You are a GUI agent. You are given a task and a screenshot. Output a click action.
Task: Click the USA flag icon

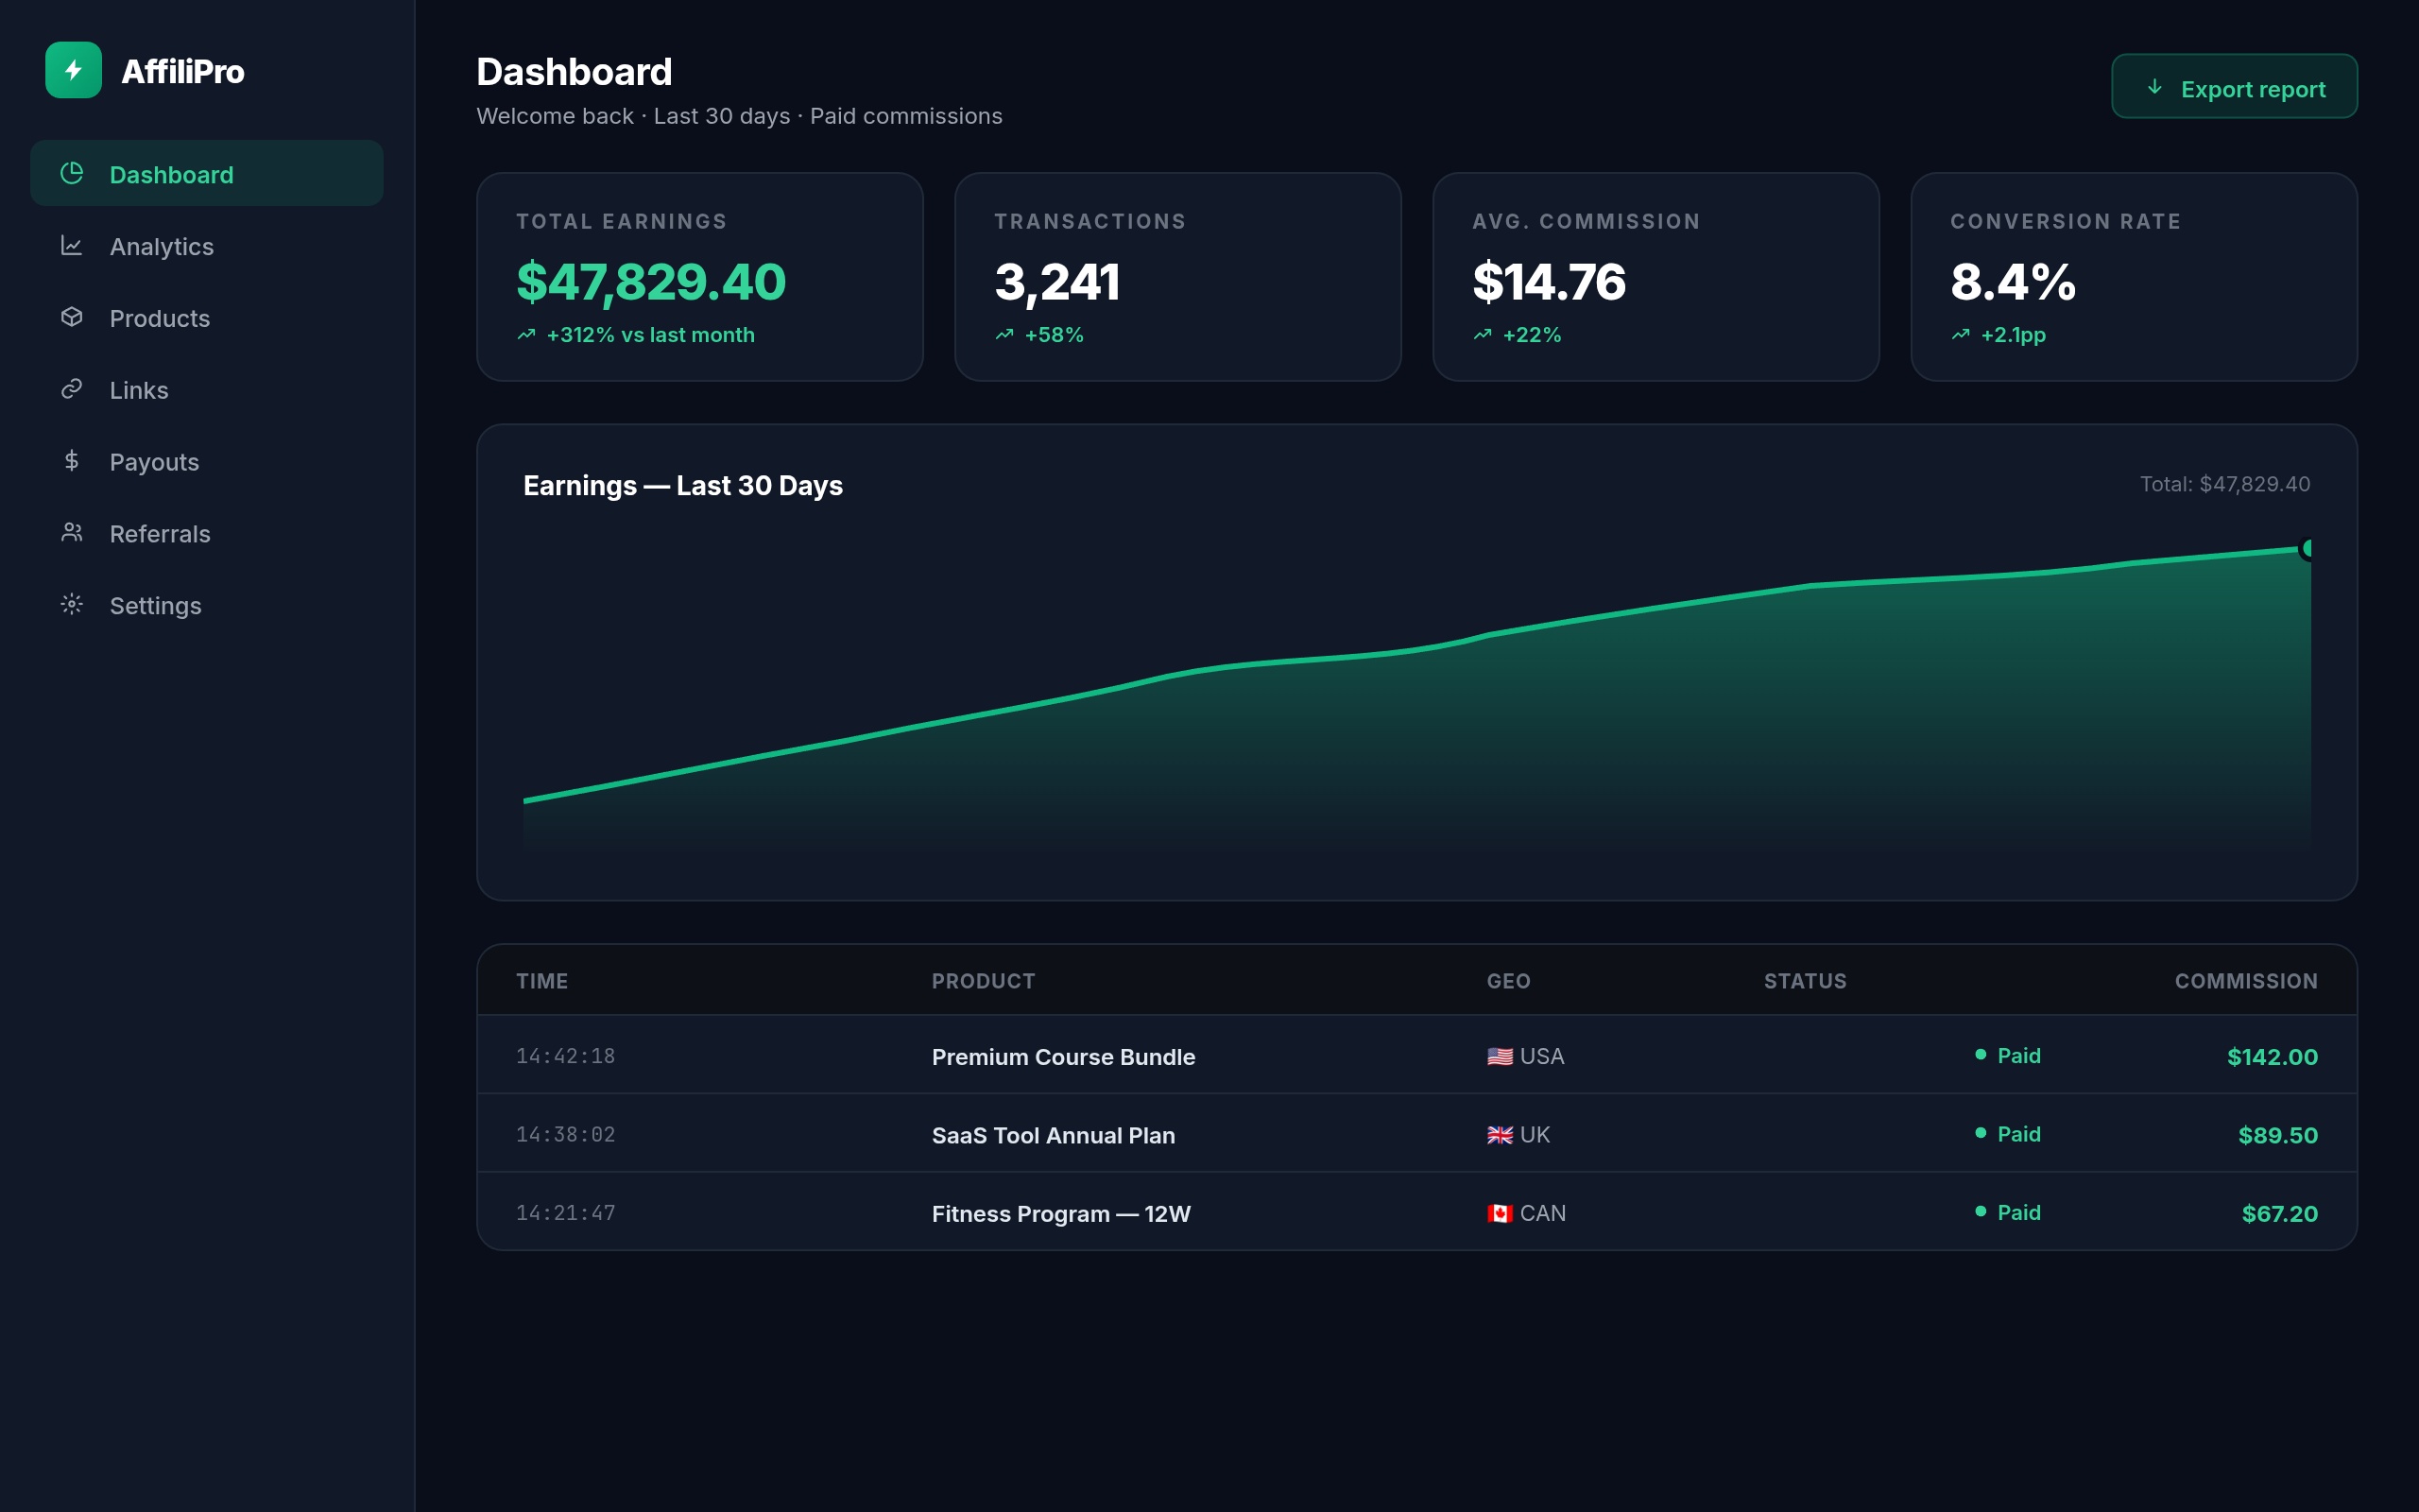tap(1500, 1057)
